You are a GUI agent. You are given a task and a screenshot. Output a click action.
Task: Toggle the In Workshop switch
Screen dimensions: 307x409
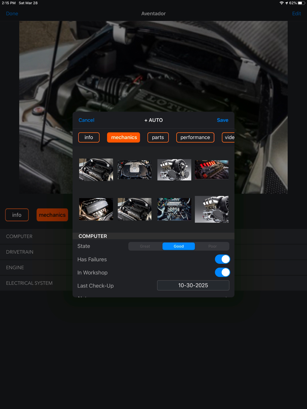(x=222, y=272)
